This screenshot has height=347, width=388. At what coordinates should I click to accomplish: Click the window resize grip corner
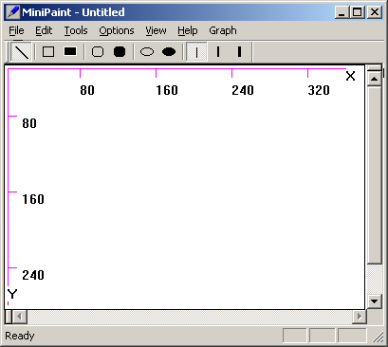pos(378,338)
